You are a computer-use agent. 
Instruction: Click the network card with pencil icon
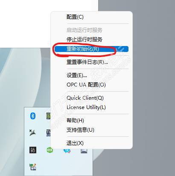(x=33, y=167)
